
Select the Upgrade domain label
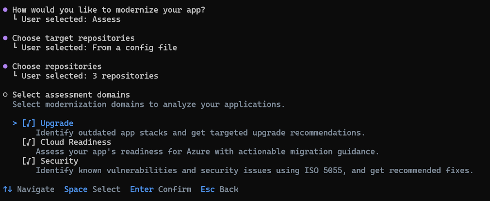click(x=57, y=123)
